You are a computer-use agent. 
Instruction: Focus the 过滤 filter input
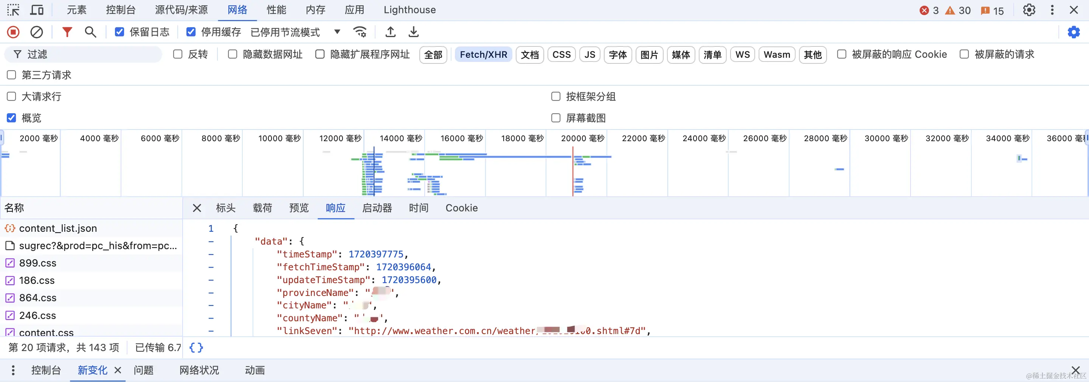[x=83, y=54]
